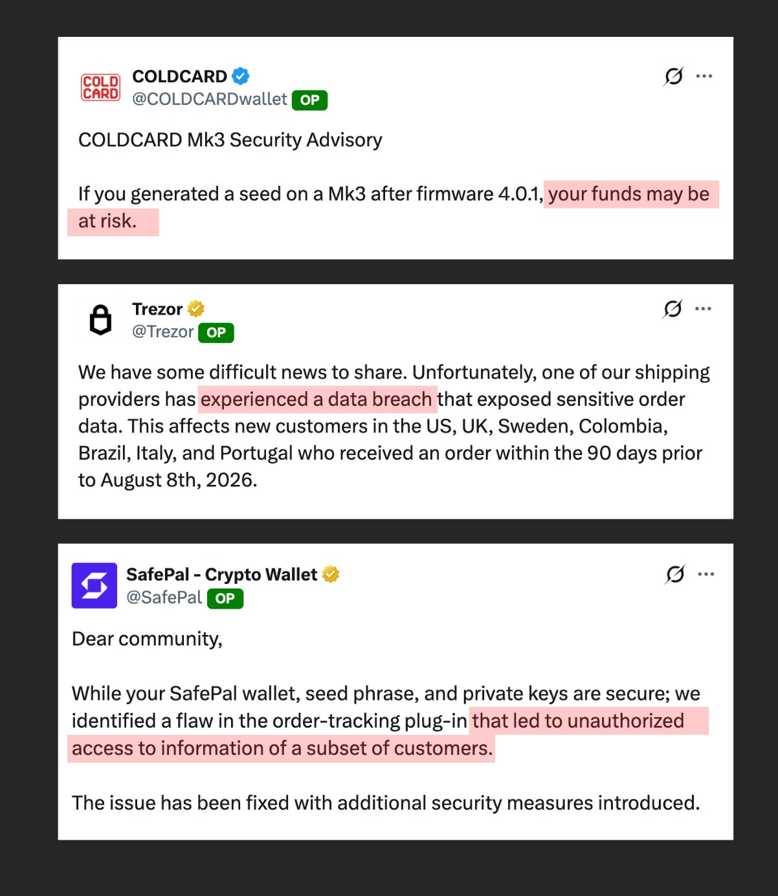The height and width of the screenshot is (896, 778).
Task: Open the more options menu on COLDCARD tweet
Action: [704, 76]
